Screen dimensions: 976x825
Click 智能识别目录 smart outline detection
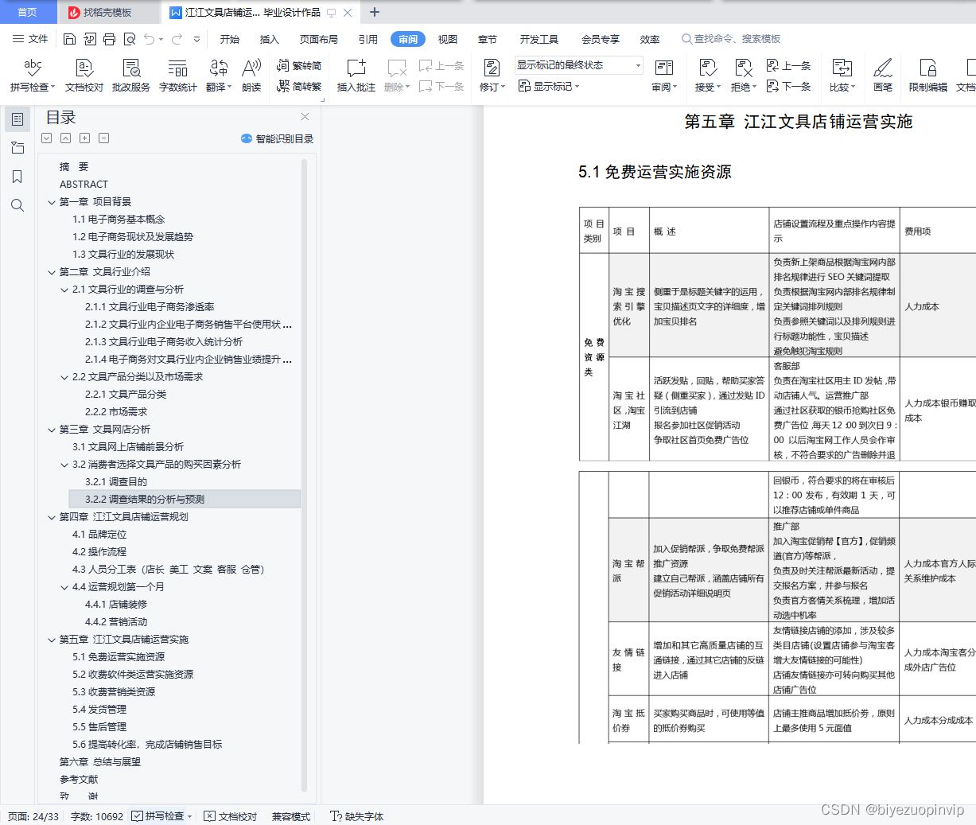(277, 138)
